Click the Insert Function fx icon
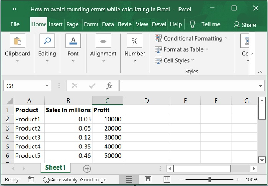This screenshot has height=186, width=268. [109, 86]
